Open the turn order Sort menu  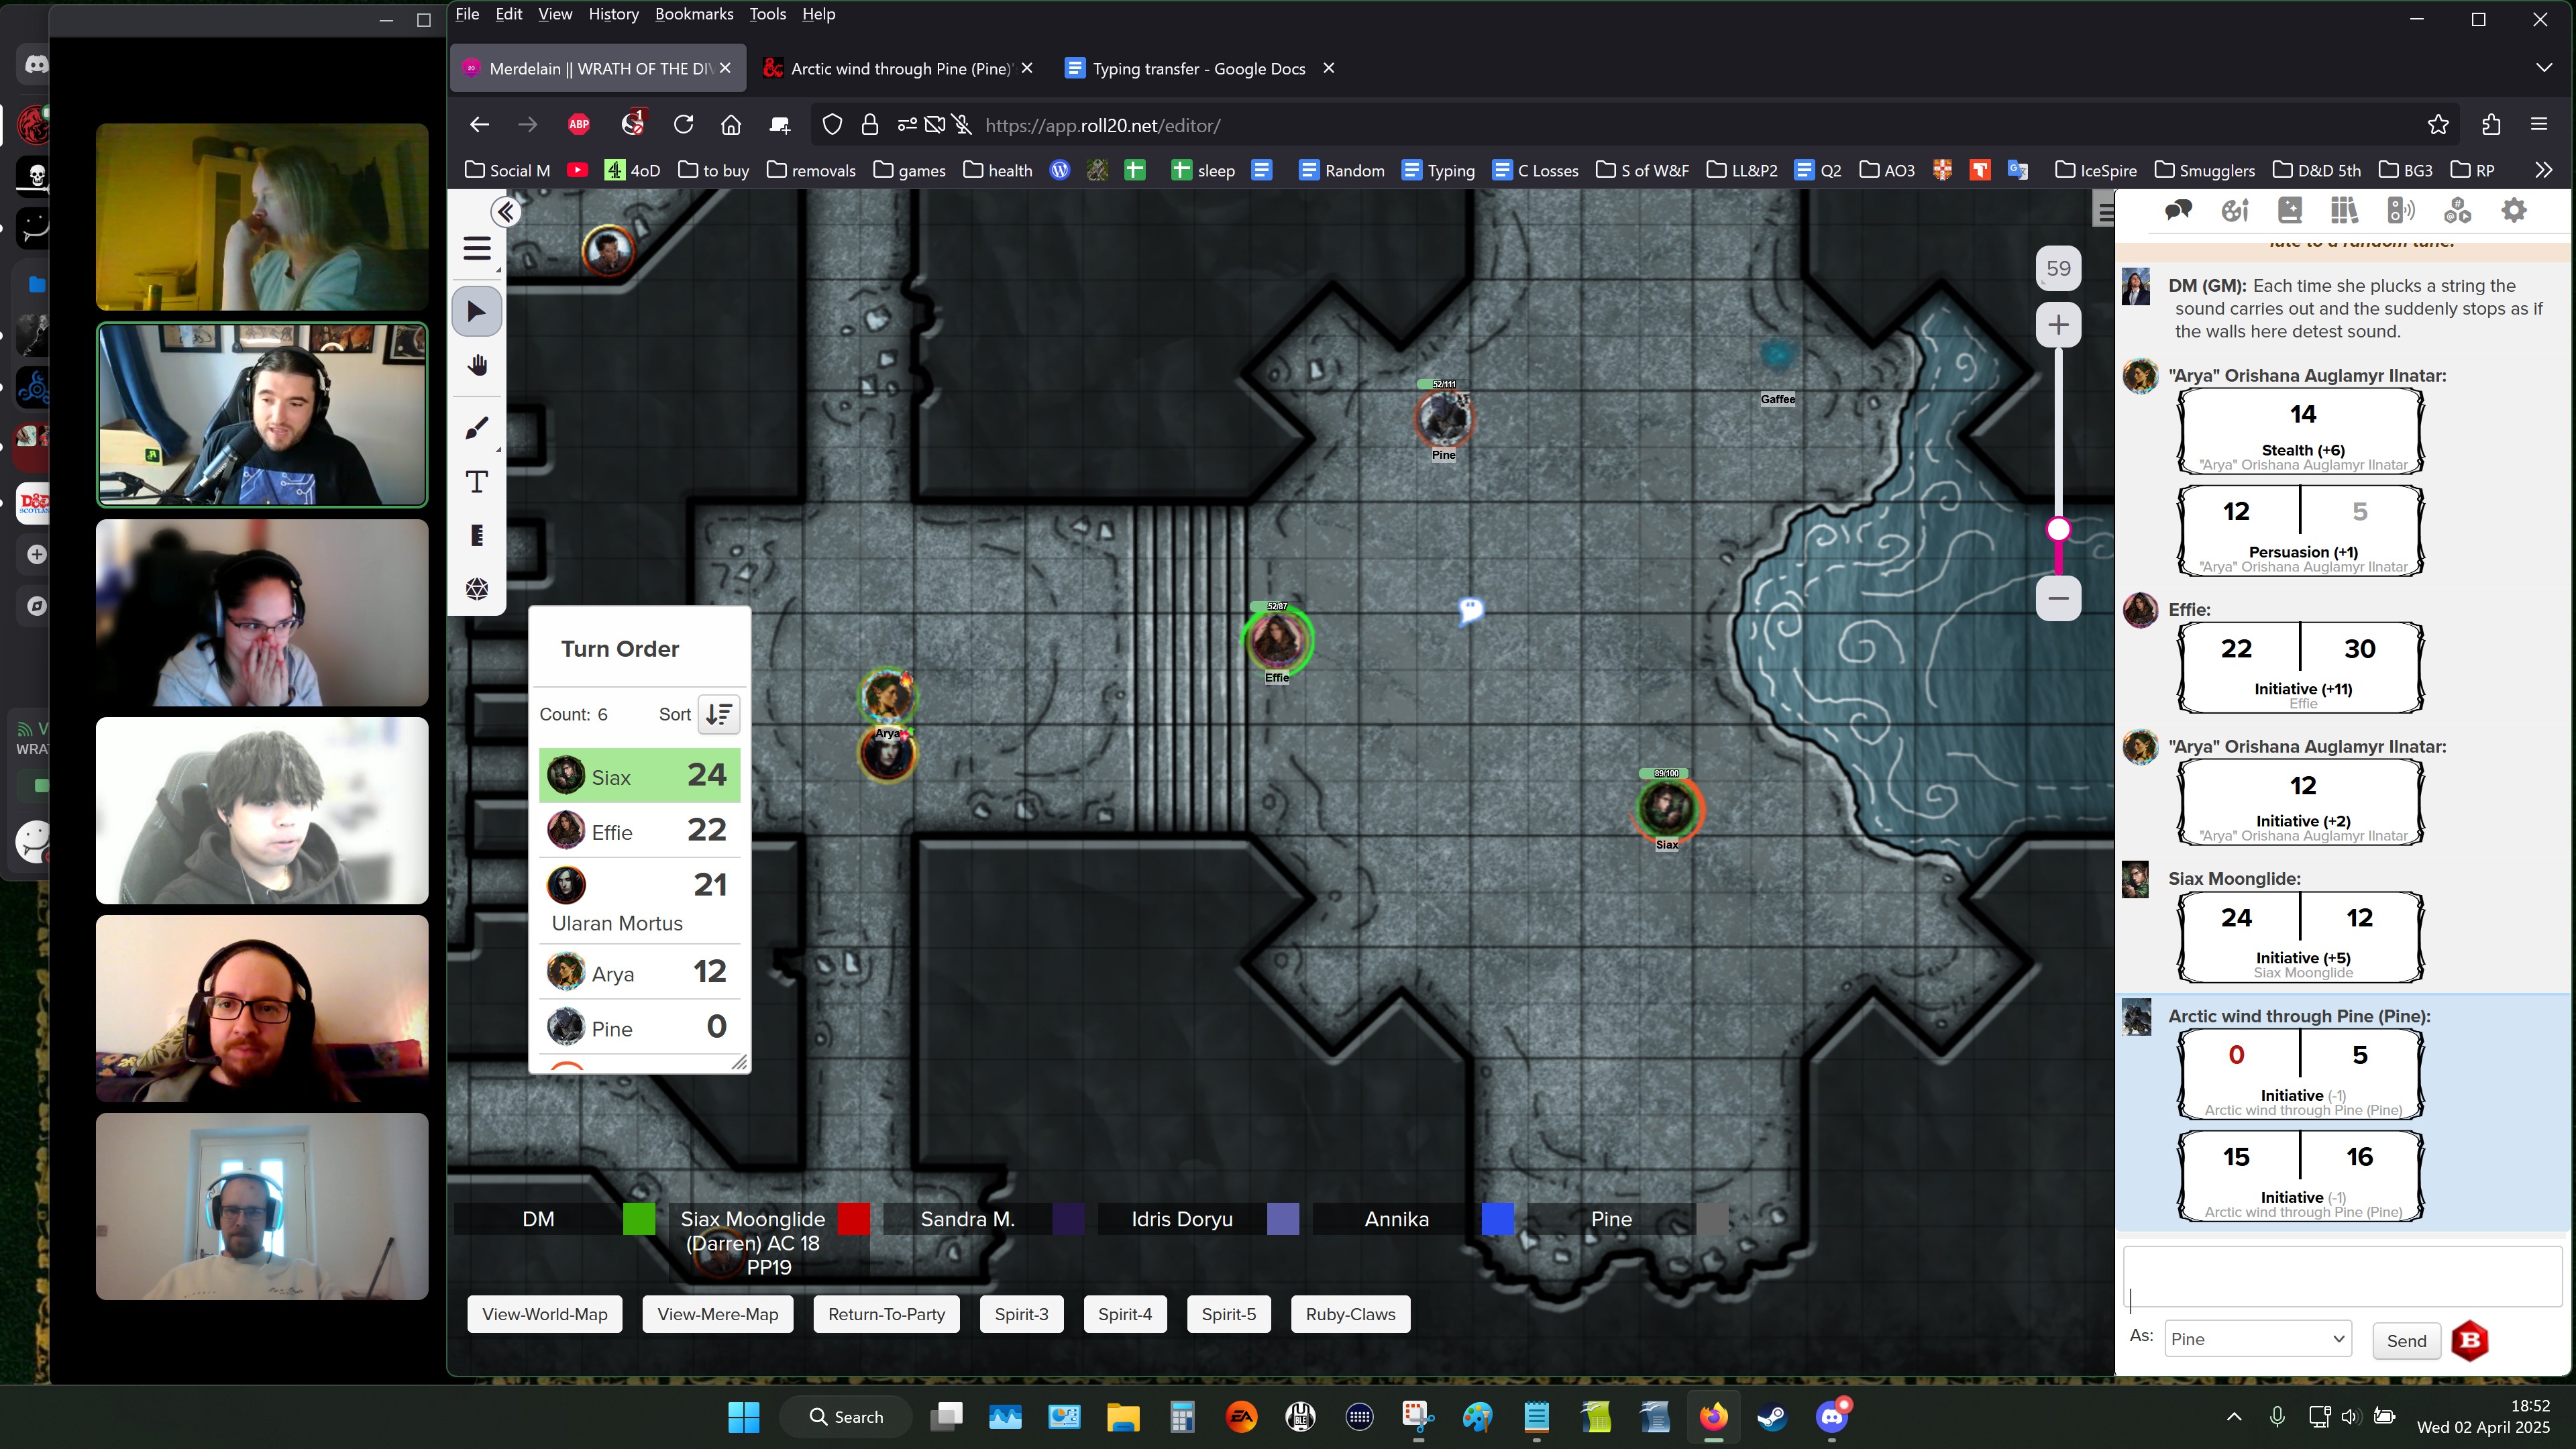[718, 714]
